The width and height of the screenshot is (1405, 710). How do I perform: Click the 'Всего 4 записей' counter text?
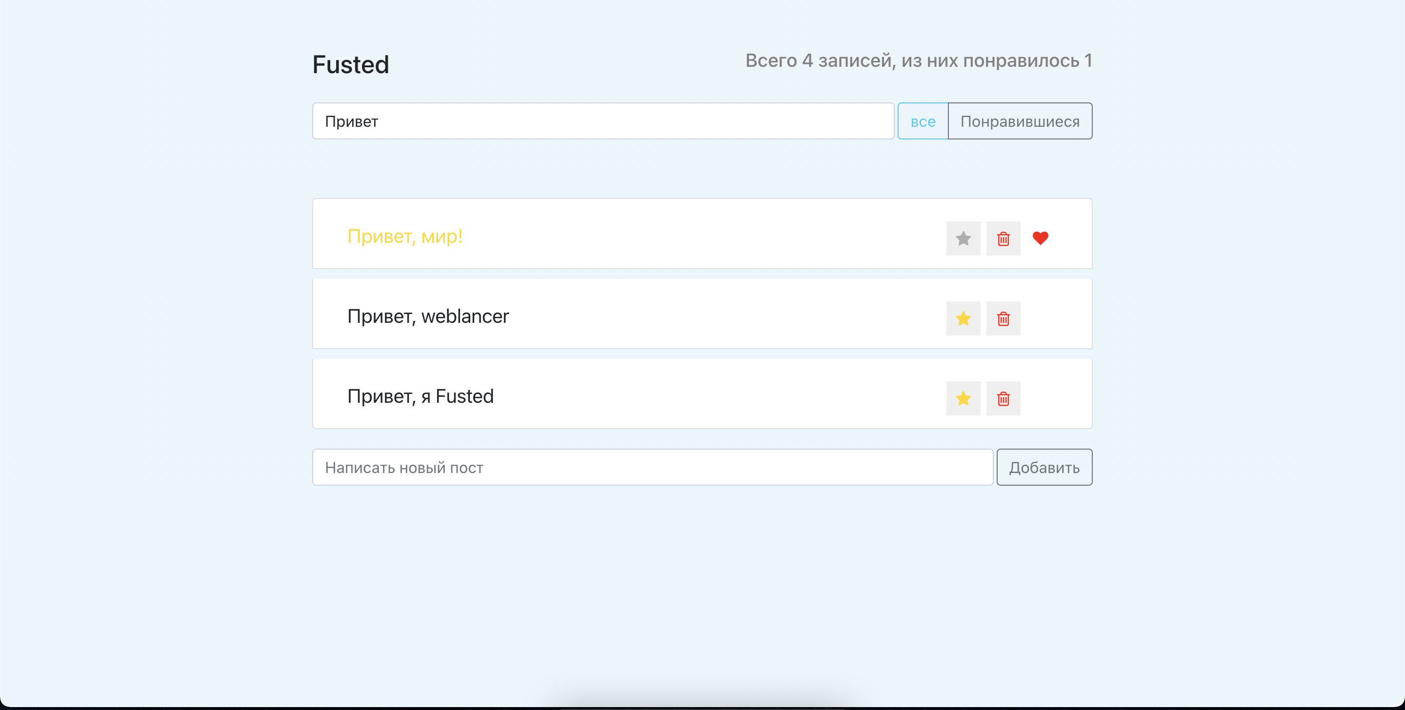click(919, 60)
